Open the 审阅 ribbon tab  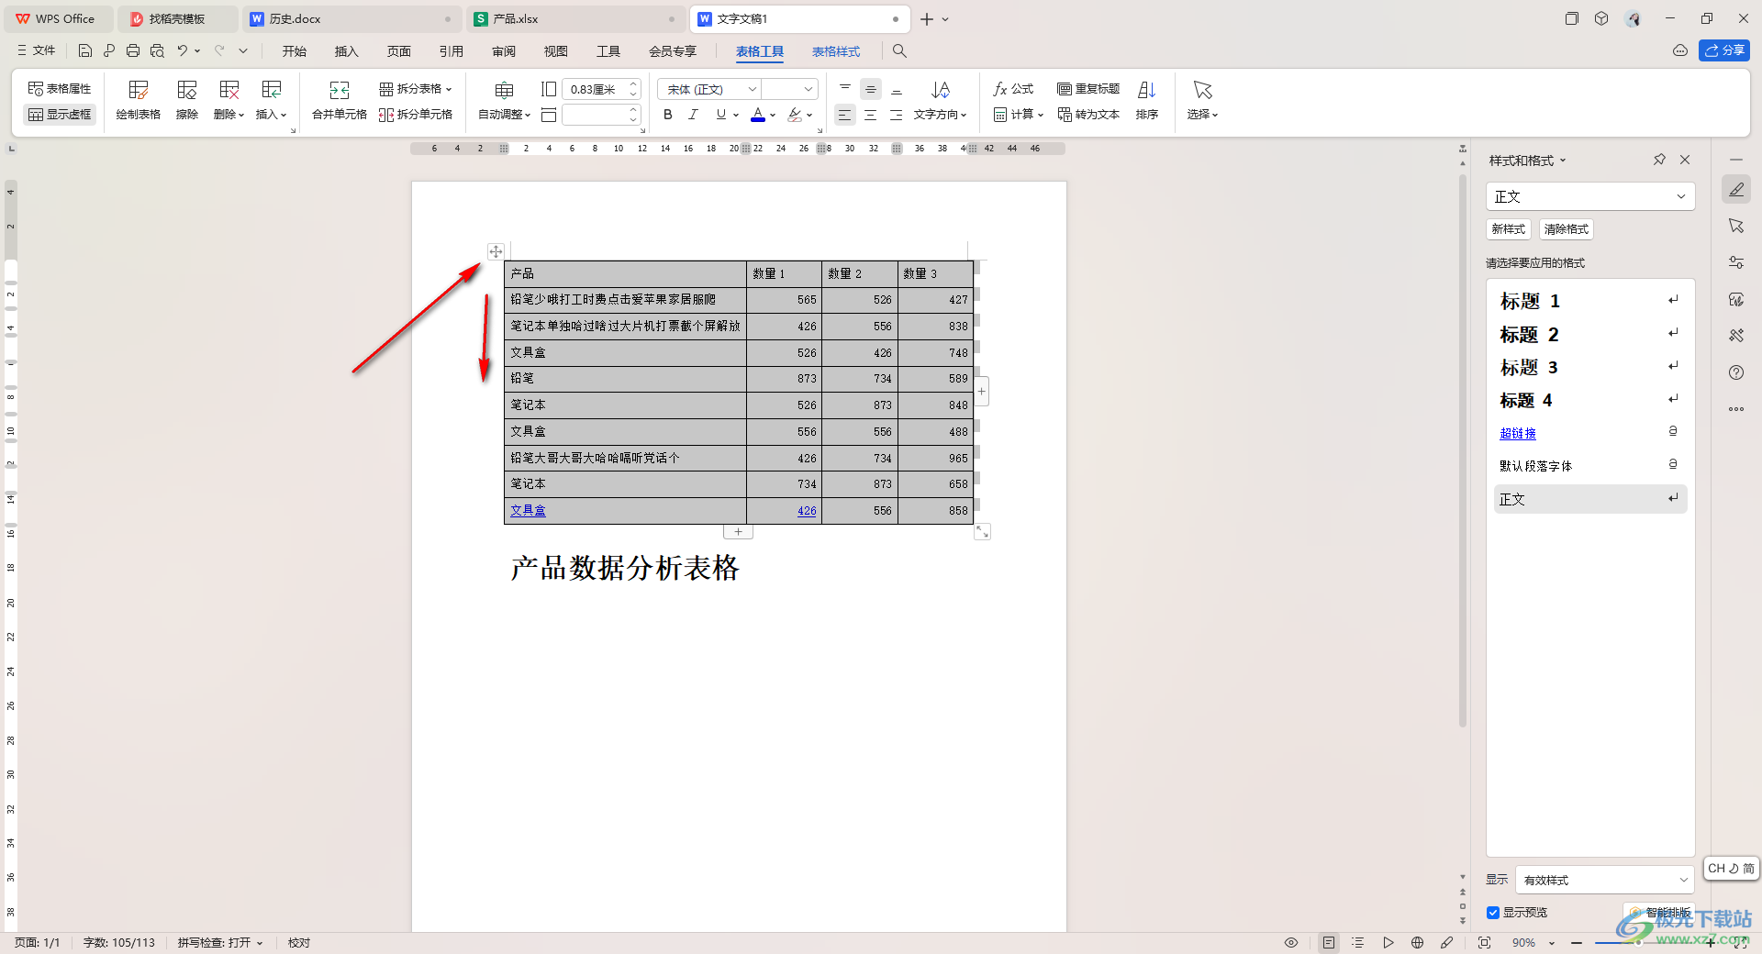pos(504,51)
